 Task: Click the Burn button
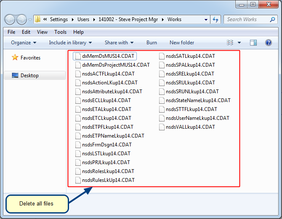(152, 43)
